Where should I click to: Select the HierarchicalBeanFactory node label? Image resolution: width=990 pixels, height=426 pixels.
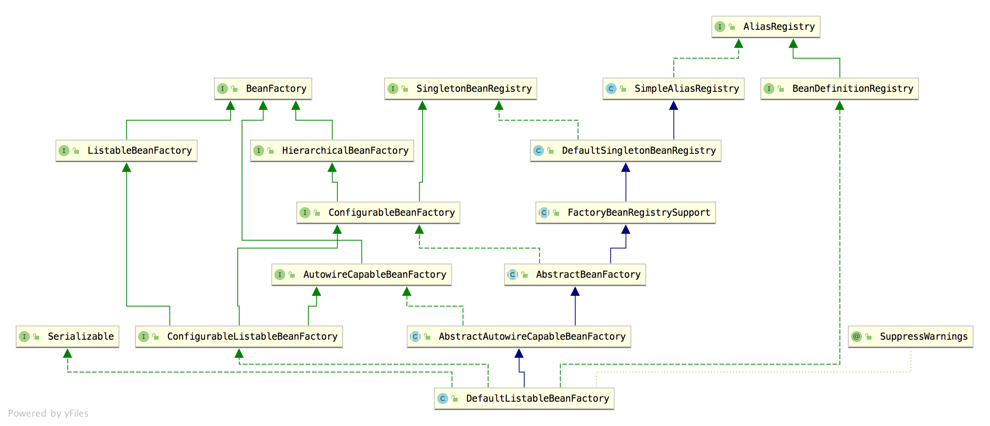click(345, 151)
